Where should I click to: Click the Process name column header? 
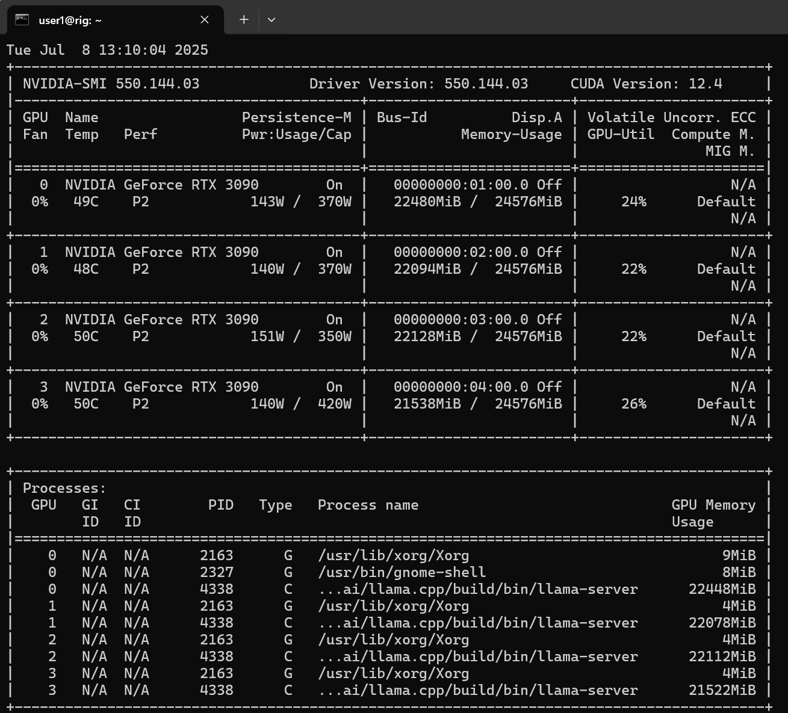pyautogui.click(x=368, y=505)
